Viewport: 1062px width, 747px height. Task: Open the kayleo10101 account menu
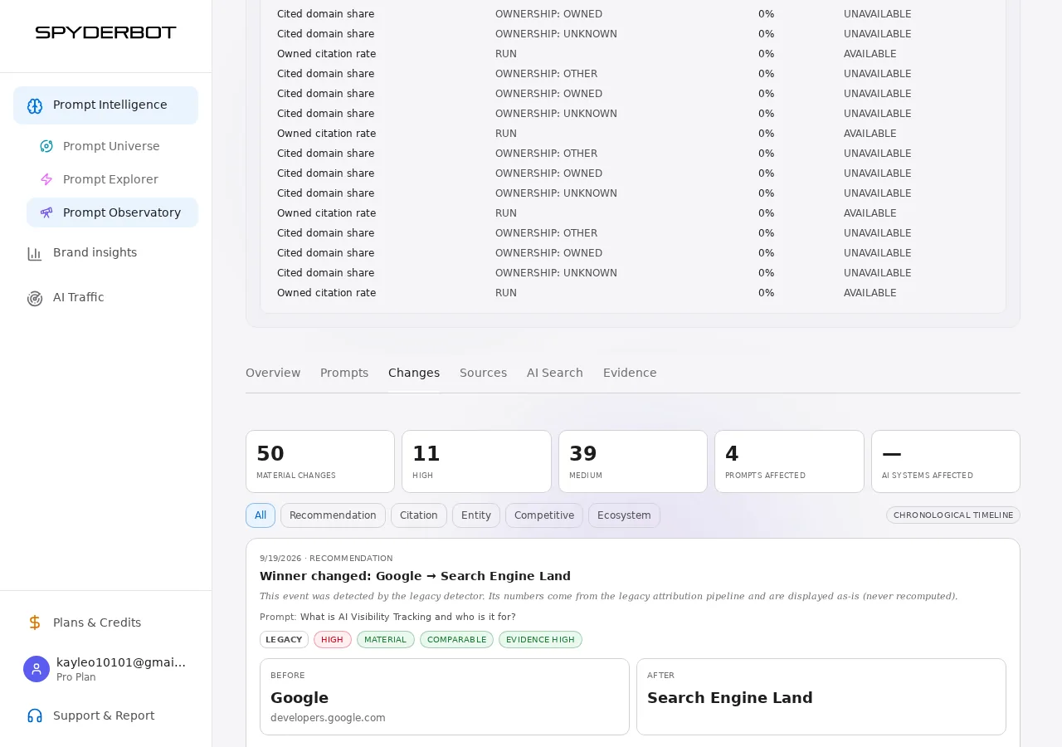(x=105, y=669)
